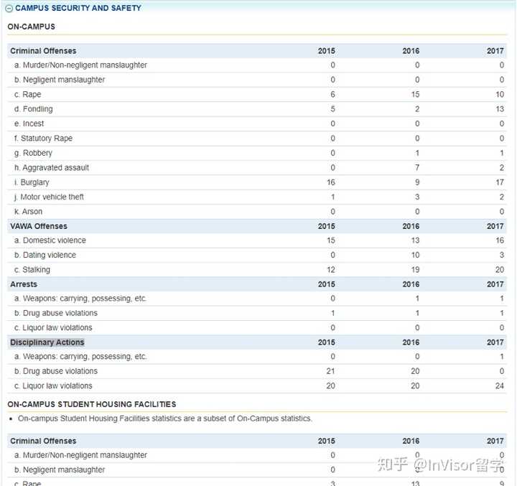Click 2015 column header in Disciplinary Actions row
The width and height of the screenshot is (517, 486).
[x=327, y=342]
